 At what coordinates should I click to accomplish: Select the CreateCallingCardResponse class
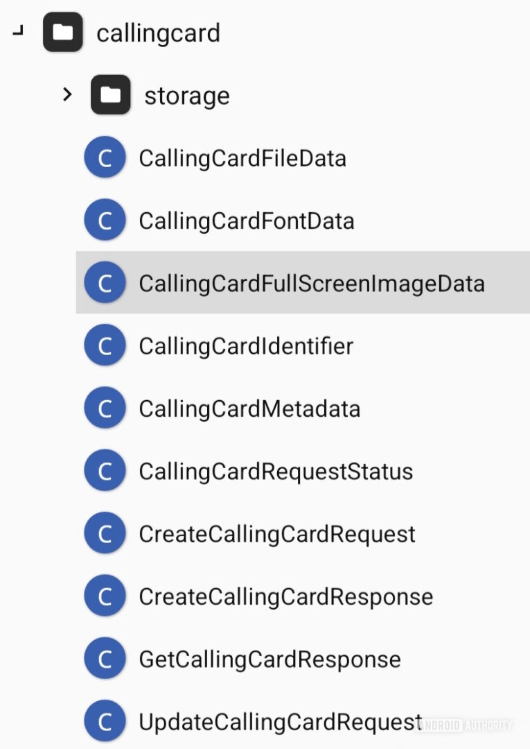pos(284,595)
